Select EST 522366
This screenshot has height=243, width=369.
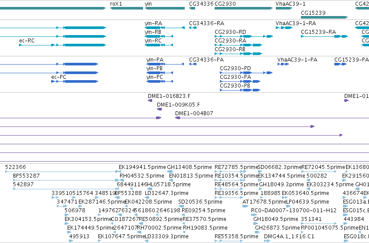tap(63, 172)
